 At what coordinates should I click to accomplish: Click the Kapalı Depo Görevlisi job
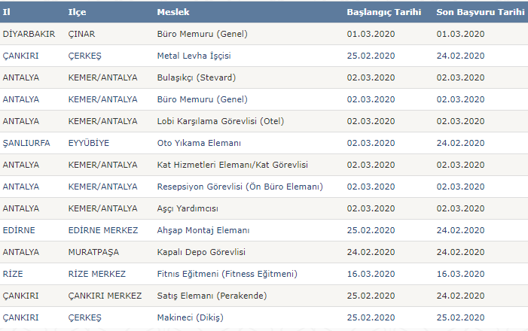(201, 252)
